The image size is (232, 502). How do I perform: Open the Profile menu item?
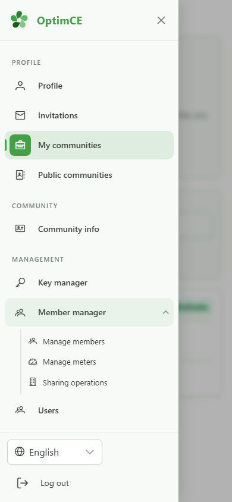(89, 86)
